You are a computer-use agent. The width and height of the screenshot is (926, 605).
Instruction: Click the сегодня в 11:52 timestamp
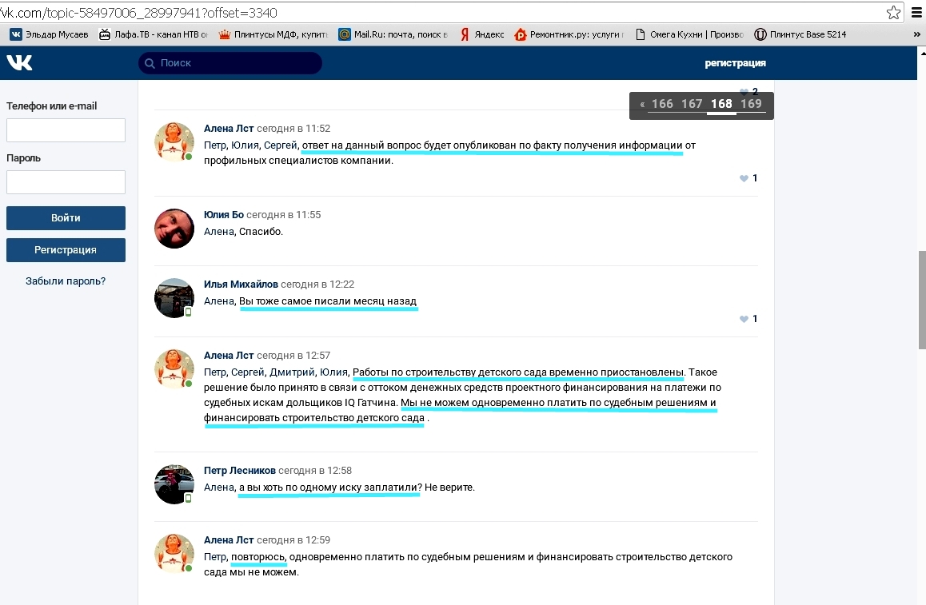(293, 128)
